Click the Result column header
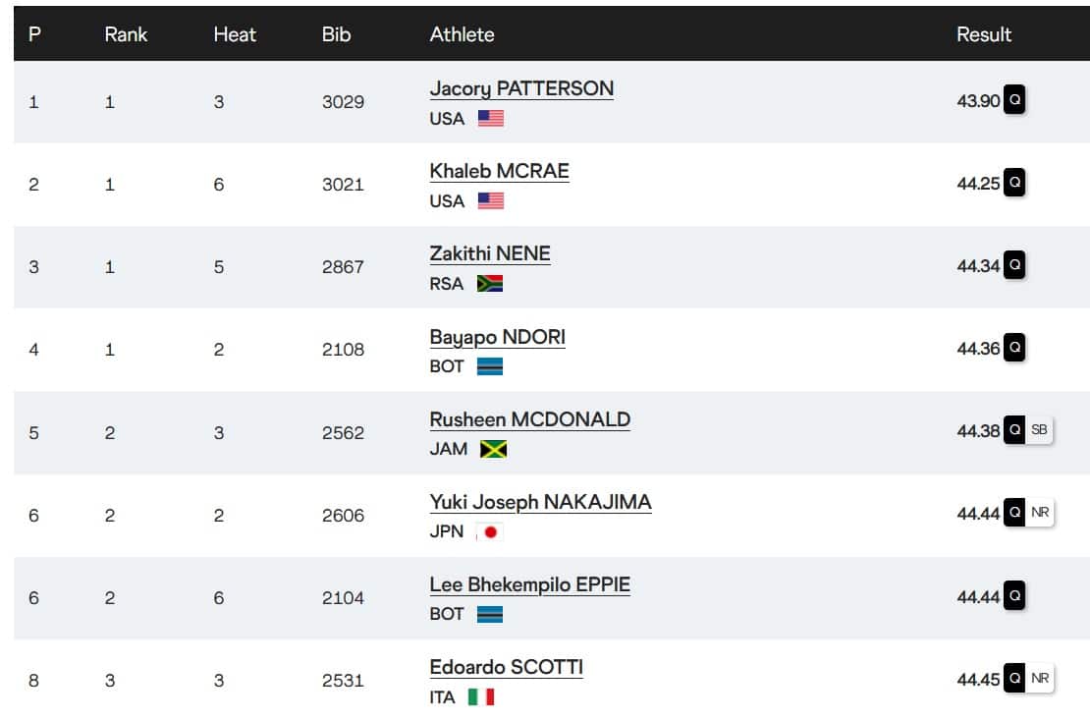 point(984,34)
